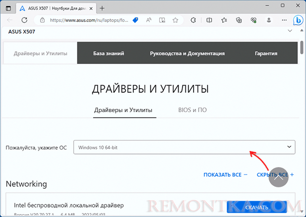Viewport: 306px width, 217px height.
Task: Click Intel беспроводной локальной драйвер title
Action: (69, 205)
